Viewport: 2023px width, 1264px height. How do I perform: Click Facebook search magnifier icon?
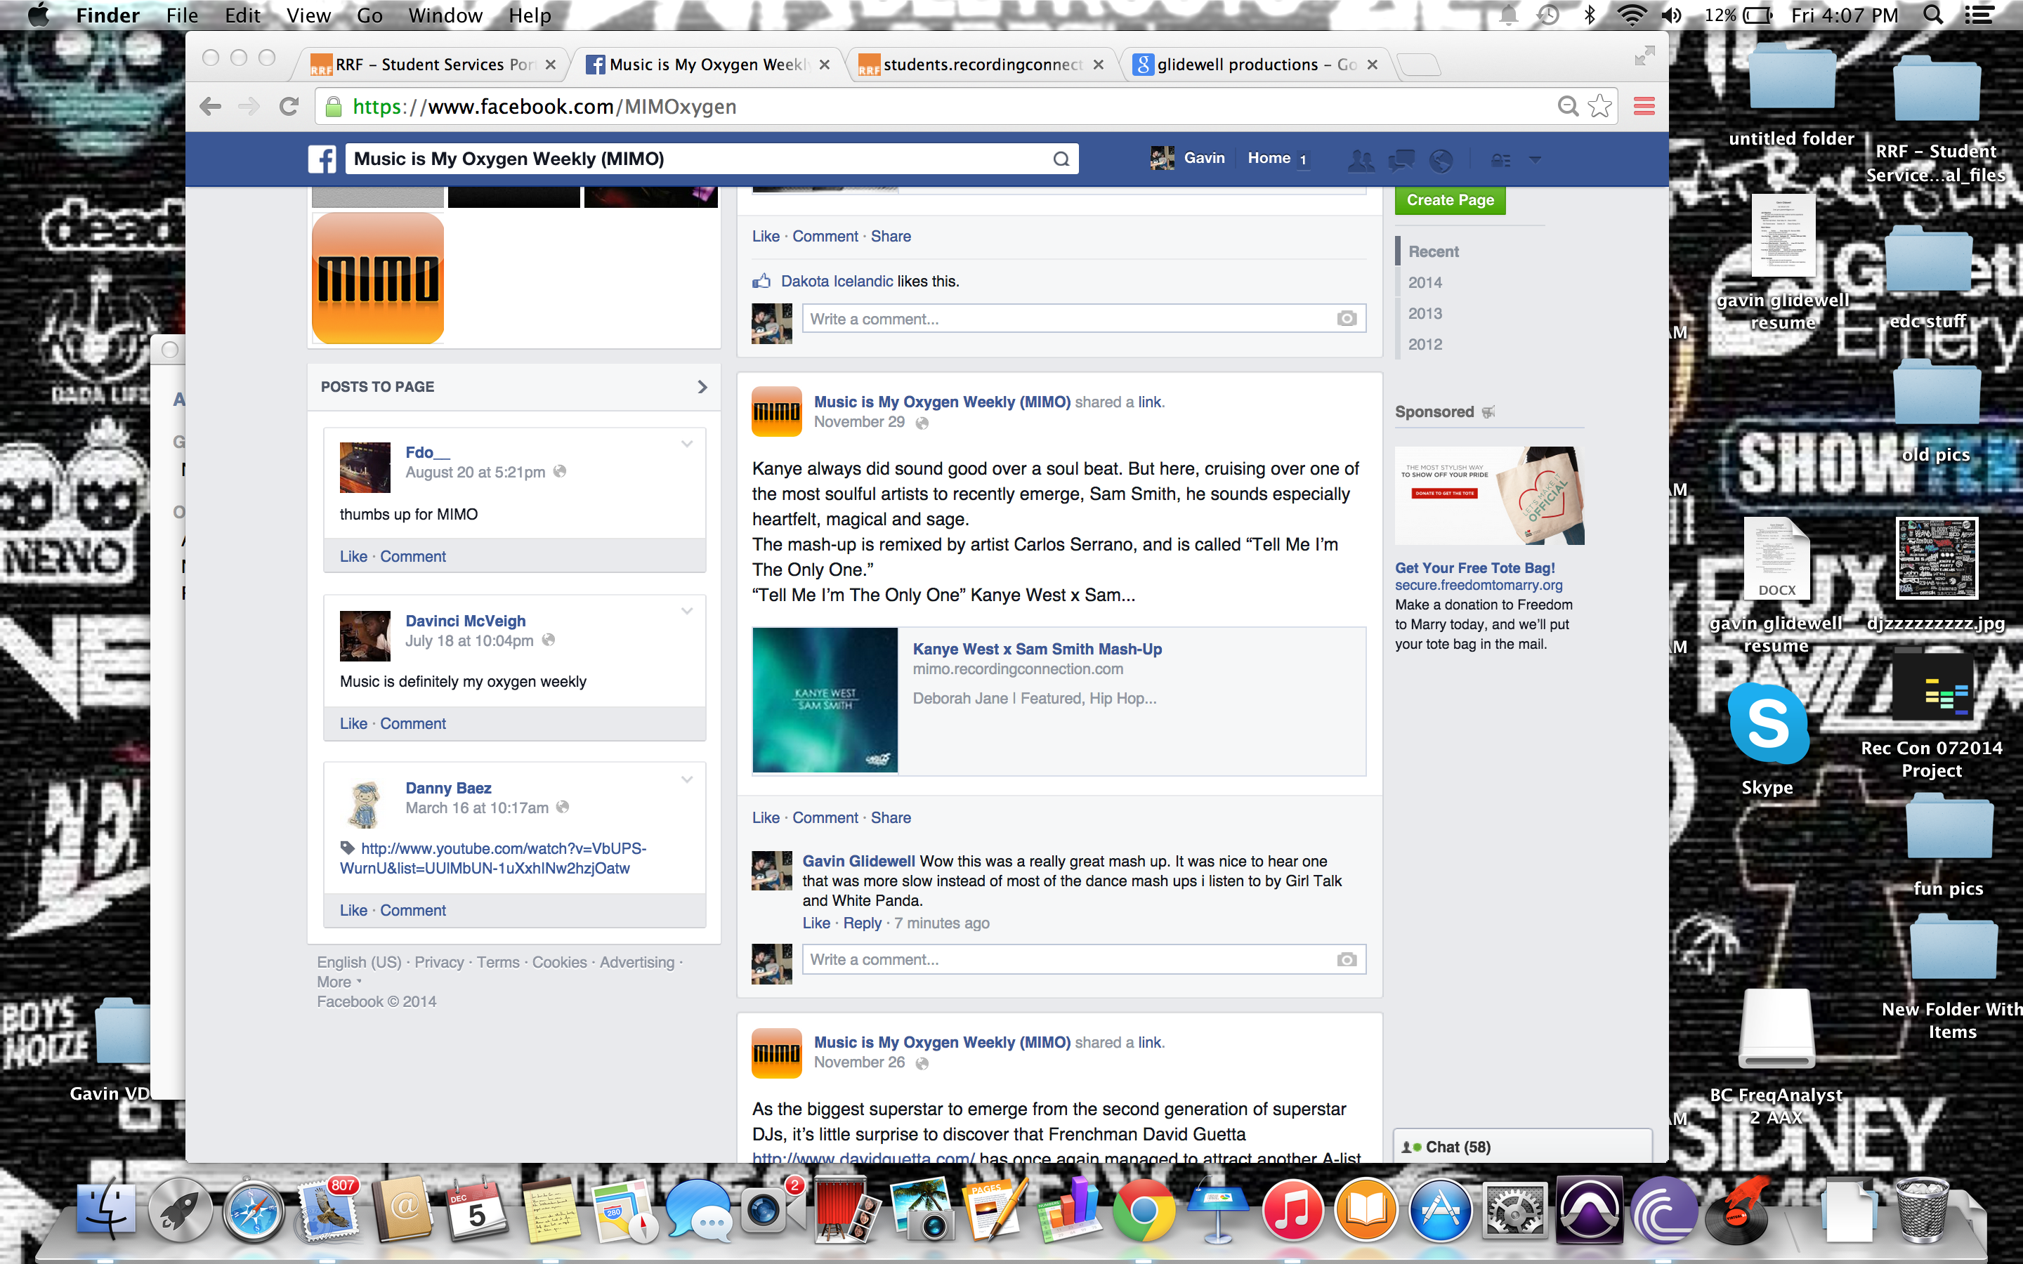click(x=1061, y=159)
